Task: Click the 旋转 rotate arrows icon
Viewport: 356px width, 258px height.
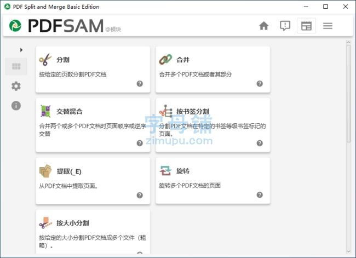Action: (x=165, y=170)
